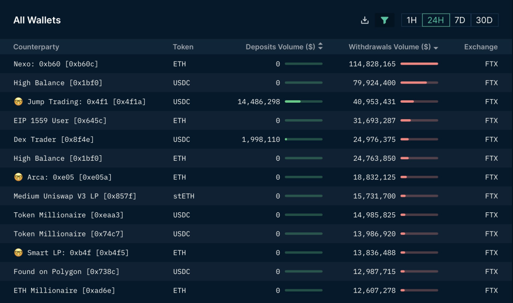
Task: Open Dex Trader [0x8f4e] wallet
Action: pos(53,139)
